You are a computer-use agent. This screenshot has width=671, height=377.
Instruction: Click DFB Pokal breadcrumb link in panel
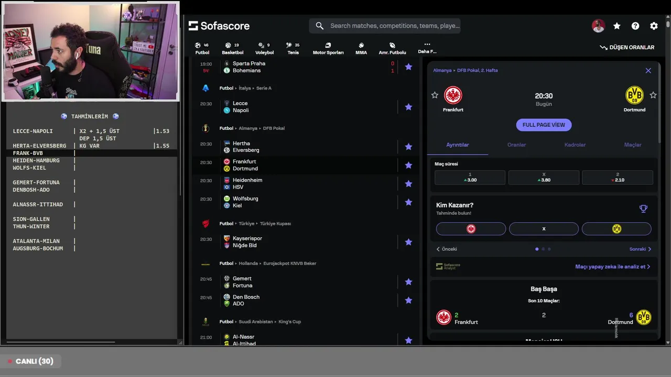coord(477,70)
